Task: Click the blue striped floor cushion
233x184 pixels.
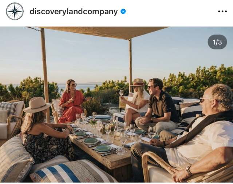Action: 74,171
